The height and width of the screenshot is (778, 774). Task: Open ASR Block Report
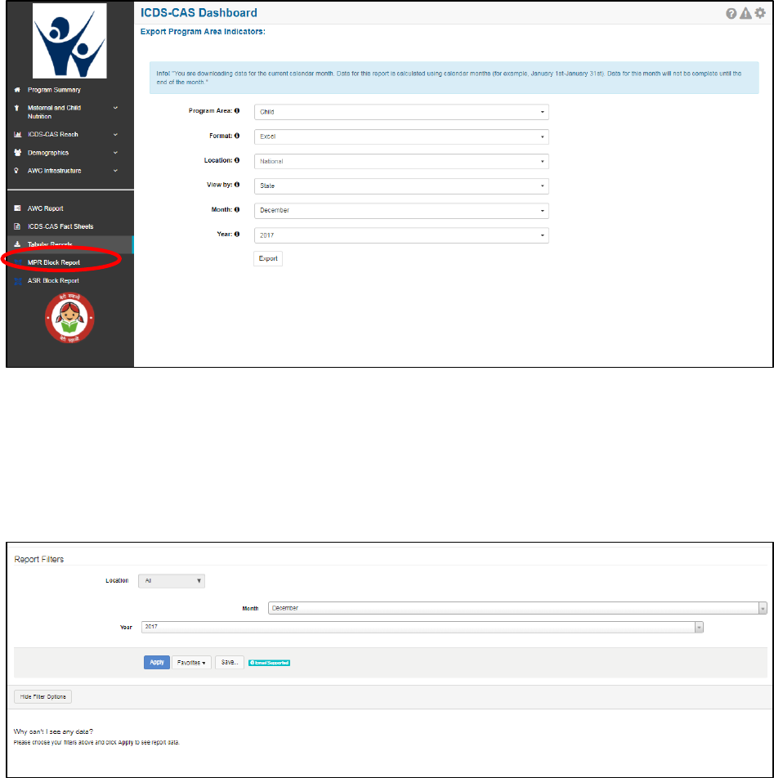click(53, 281)
